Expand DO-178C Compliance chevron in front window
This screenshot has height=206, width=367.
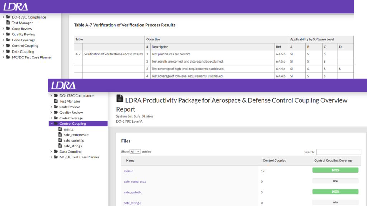51,95
